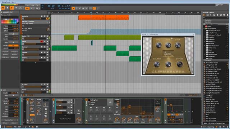
Task: Click the third browser toolbar icon
Action: point(211,15)
